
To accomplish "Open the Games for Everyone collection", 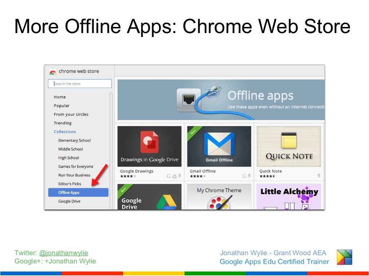I will click(76, 166).
